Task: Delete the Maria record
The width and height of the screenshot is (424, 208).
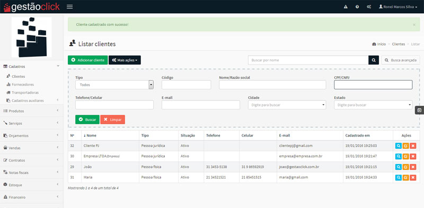Action: [413, 177]
